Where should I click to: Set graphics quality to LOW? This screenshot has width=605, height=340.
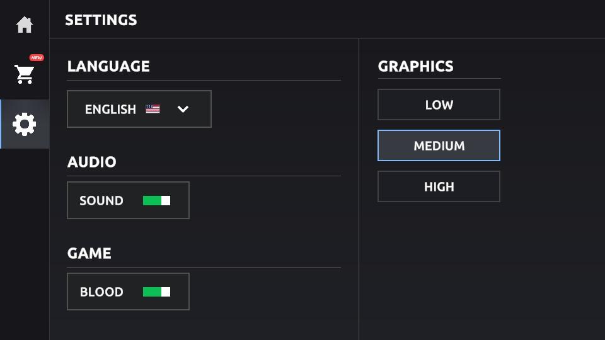click(439, 105)
